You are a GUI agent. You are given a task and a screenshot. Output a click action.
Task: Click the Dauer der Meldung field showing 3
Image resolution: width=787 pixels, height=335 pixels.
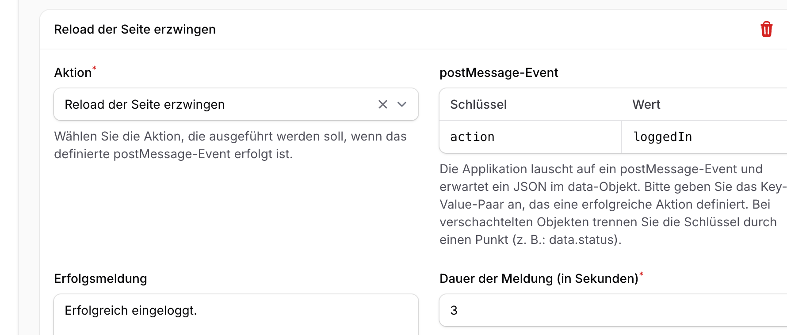[x=613, y=310]
